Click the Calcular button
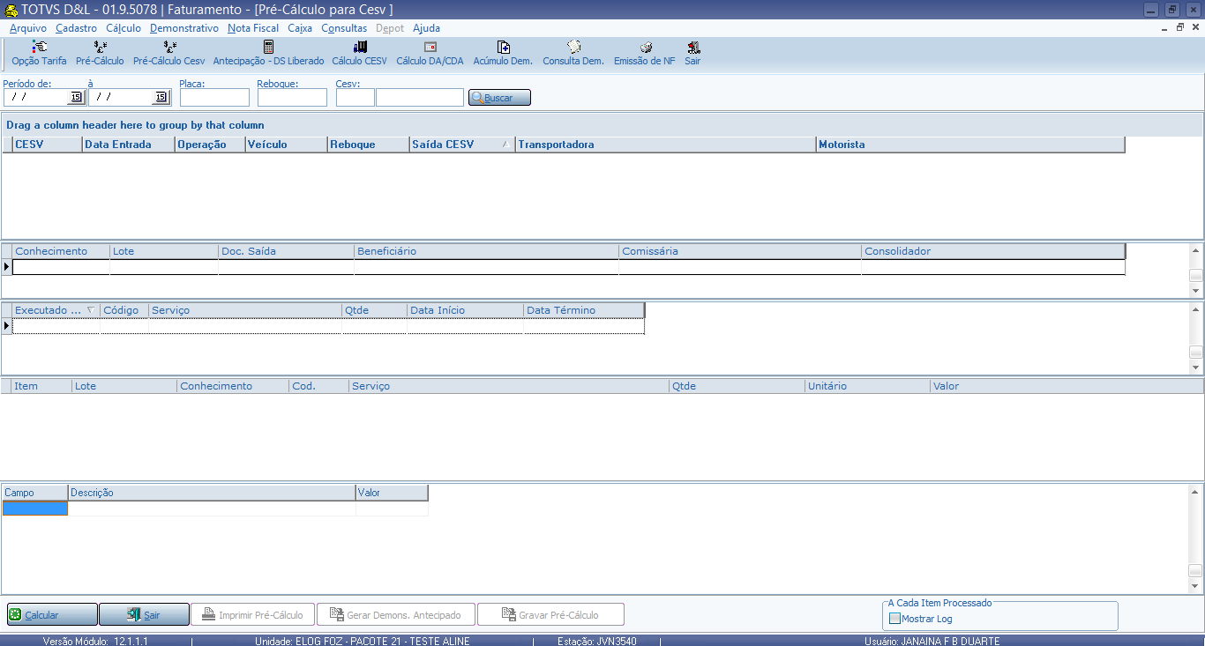Viewport: 1205px width, 646px height. pyautogui.click(x=52, y=614)
